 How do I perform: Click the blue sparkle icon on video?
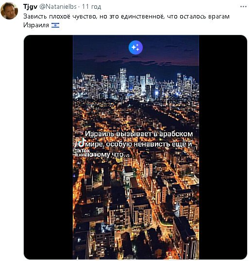135,47
